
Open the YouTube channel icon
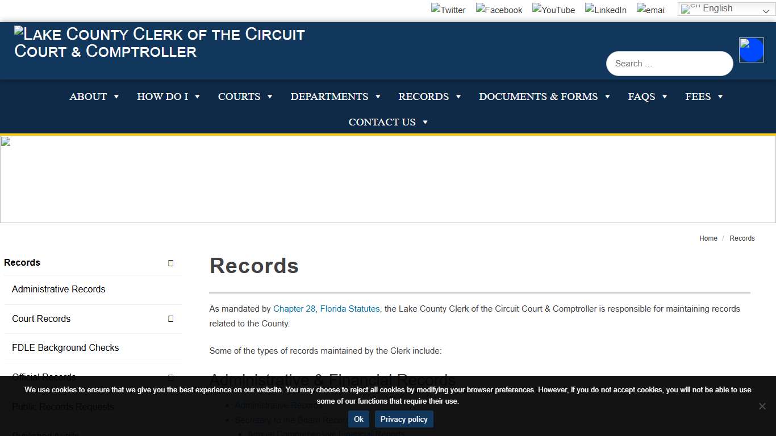553,9
